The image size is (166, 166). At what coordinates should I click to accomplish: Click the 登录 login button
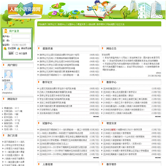pyautogui.click(x=11, y=53)
